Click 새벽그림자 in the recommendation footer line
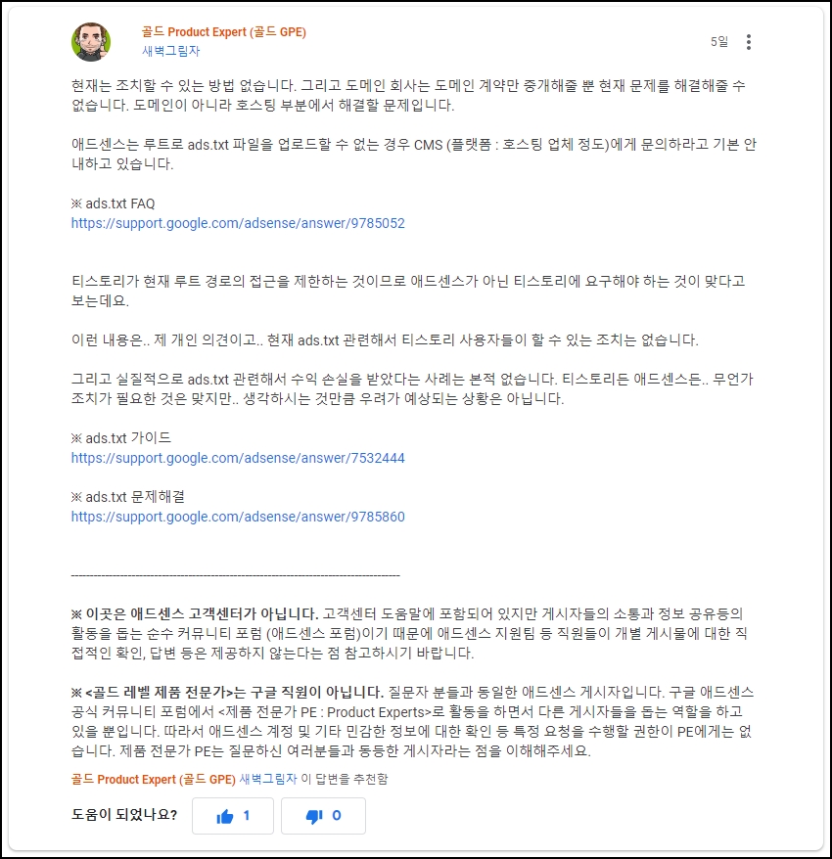 268,779
